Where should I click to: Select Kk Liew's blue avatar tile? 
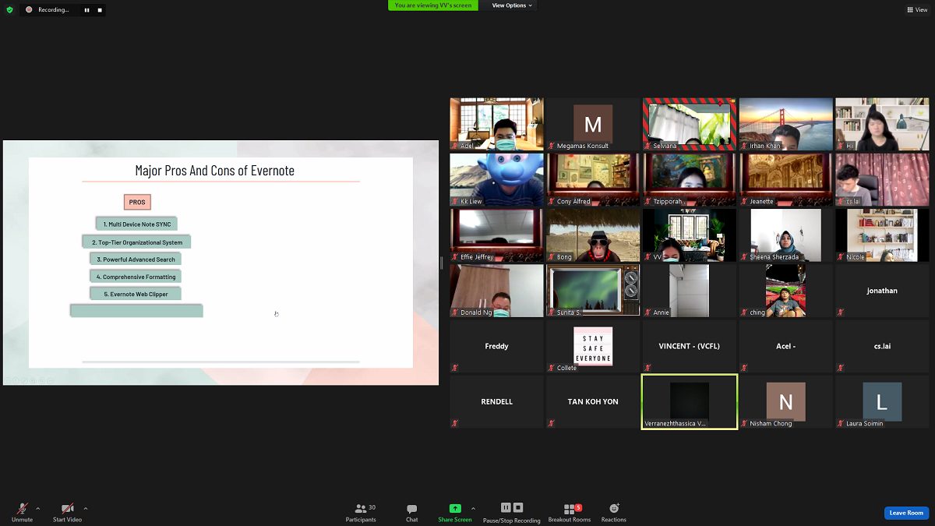tap(496, 179)
